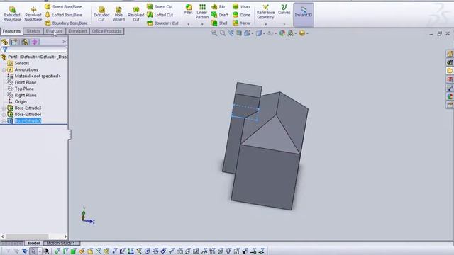Viewport: 454px width, 255px height.
Task: Select the Part1 root tree item
Action: (x=34, y=57)
